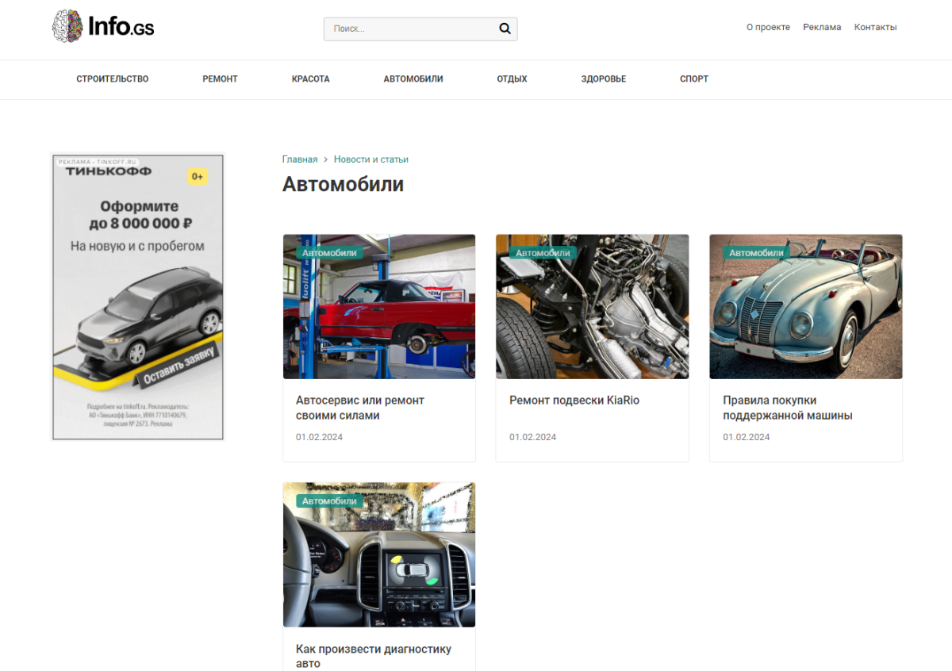Open the Спорт menu category
This screenshot has width=952, height=671.
694,79
